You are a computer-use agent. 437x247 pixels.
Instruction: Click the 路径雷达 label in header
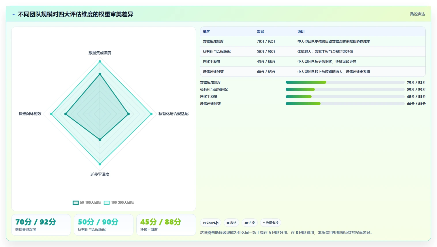[x=417, y=14]
